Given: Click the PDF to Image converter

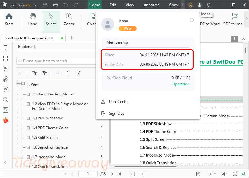Looking at the screenshot, I should 233,19.
